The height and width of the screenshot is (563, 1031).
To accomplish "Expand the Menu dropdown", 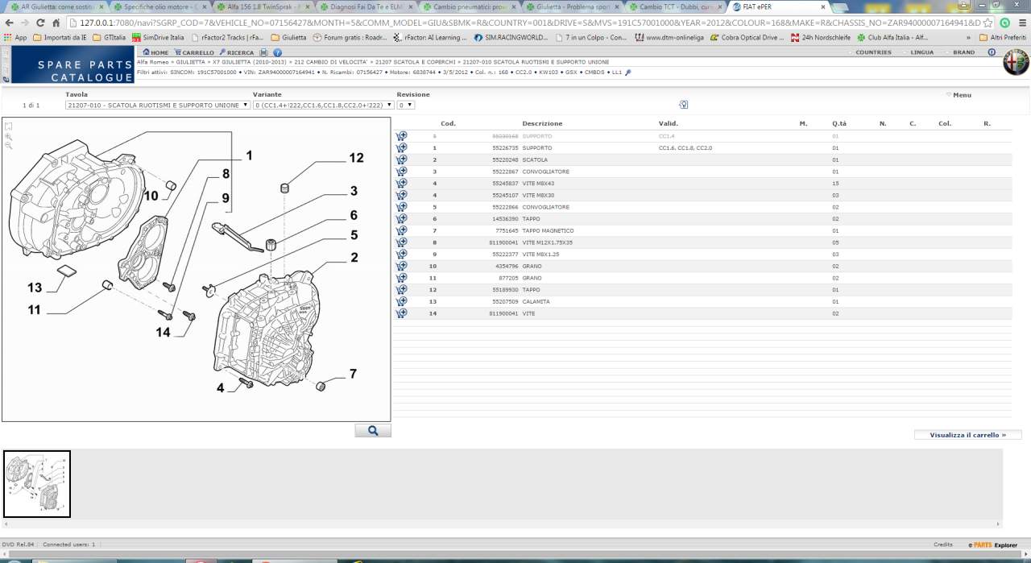I will 959,95.
